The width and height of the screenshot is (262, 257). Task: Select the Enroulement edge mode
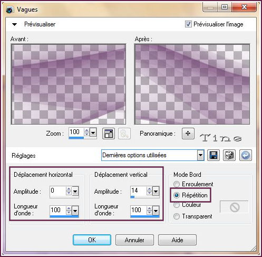[177, 184]
